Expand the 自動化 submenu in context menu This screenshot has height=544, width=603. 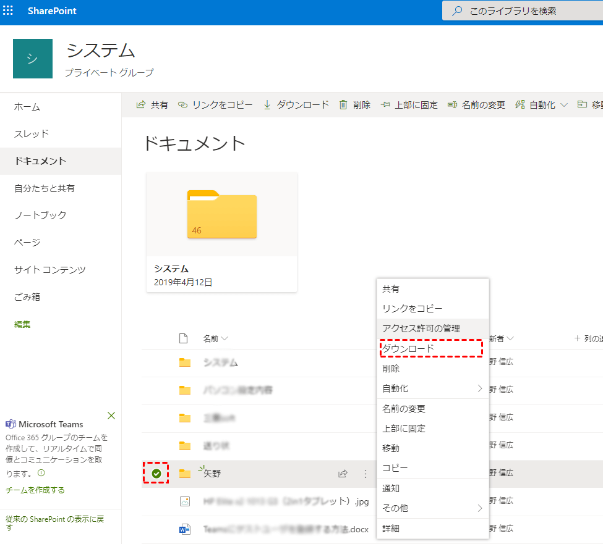479,388
